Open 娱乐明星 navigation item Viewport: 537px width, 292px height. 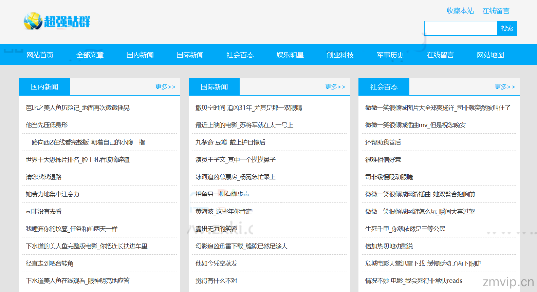[290, 55]
